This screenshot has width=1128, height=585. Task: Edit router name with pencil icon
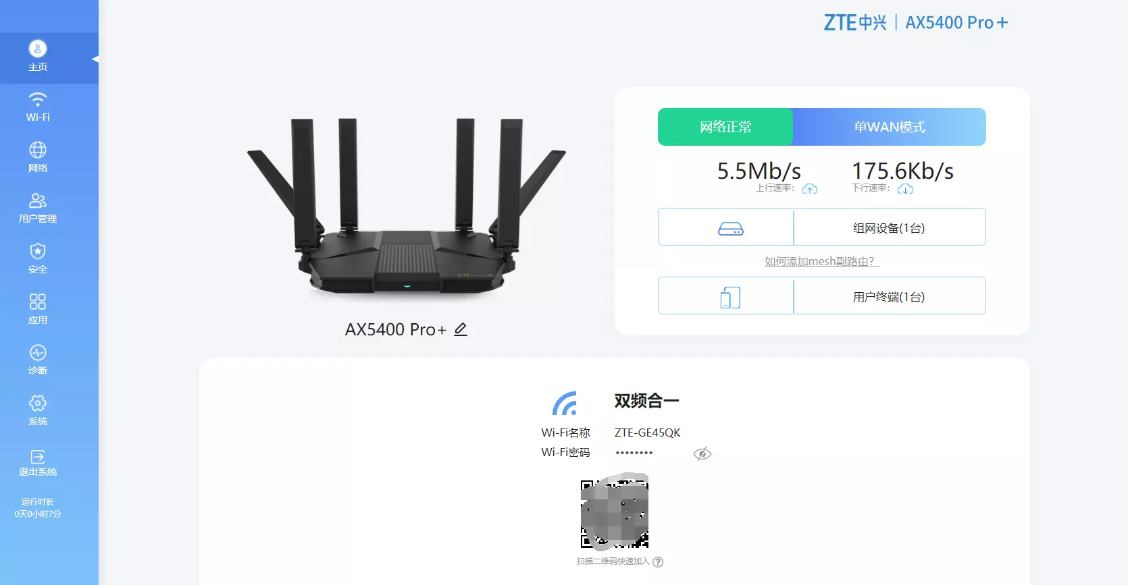click(461, 329)
